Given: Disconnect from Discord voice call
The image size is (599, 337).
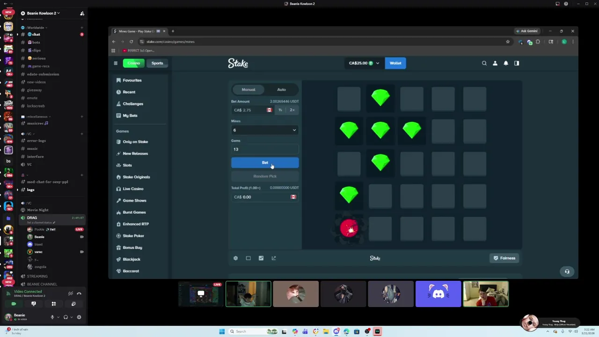Looking at the screenshot, I should [x=79, y=293].
